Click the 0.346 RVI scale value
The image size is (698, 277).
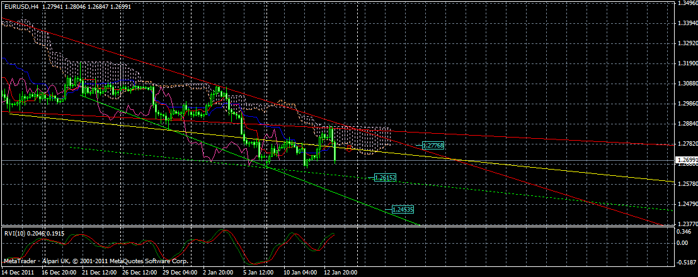(x=684, y=232)
